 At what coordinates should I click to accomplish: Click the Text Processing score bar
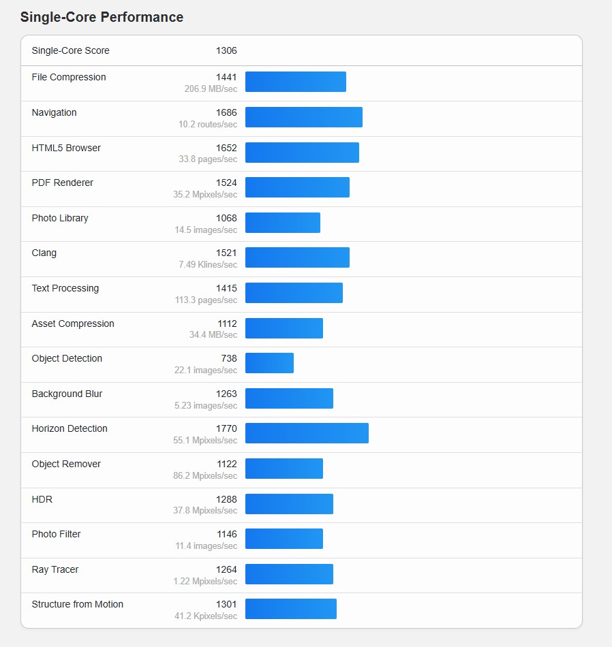pyautogui.click(x=294, y=293)
